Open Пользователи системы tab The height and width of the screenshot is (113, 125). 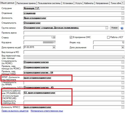(x=49, y=3)
